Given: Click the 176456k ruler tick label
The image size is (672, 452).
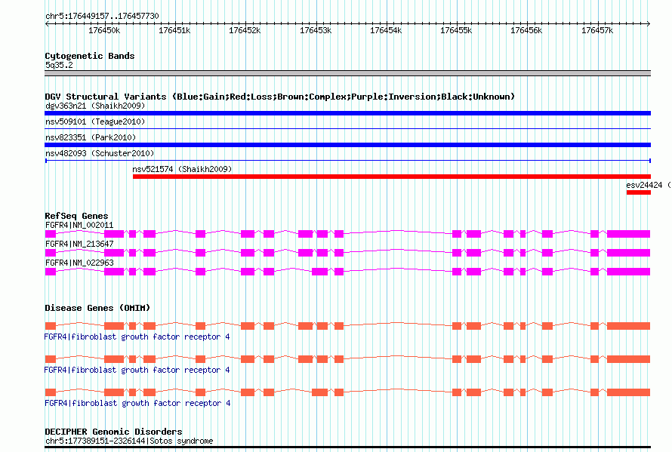Looking at the screenshot, I should pyautogui.click(x=526, y=30).
